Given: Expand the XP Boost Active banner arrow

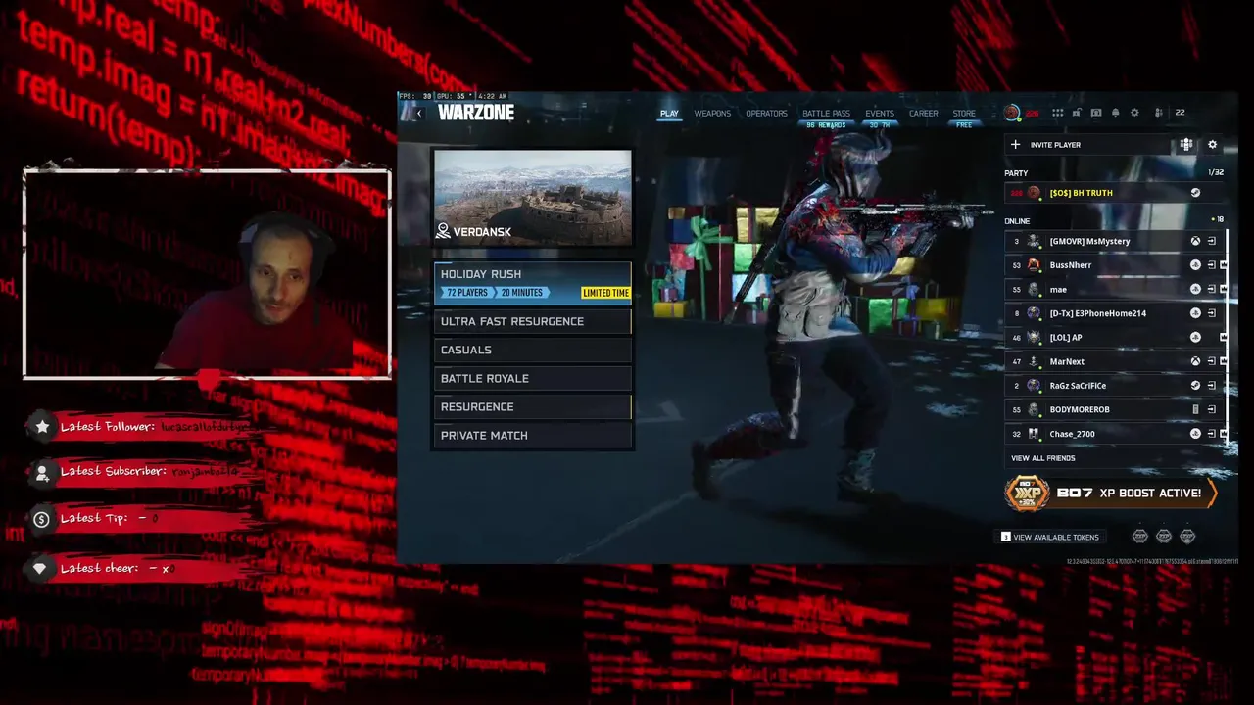Looking at the screenshot, I should (x=1212, y=493).
